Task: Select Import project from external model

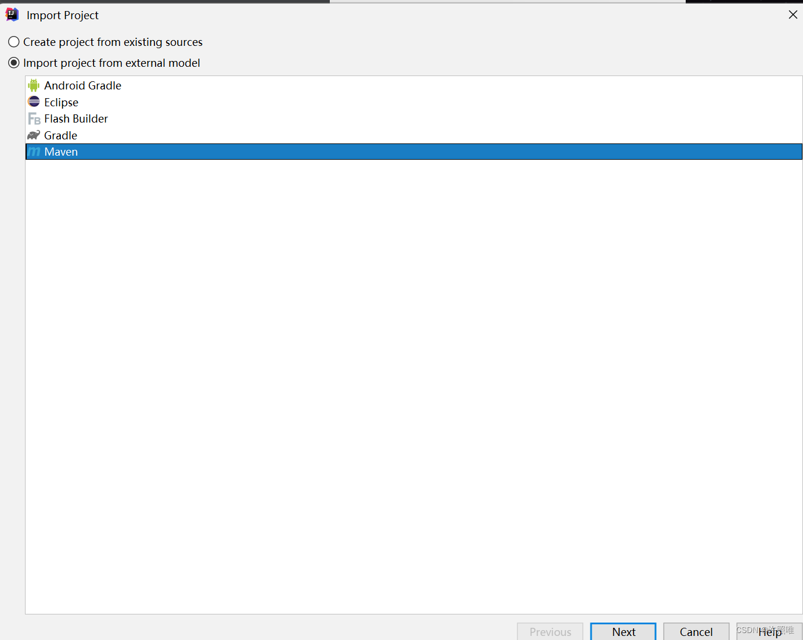Action: coord(111,63)
